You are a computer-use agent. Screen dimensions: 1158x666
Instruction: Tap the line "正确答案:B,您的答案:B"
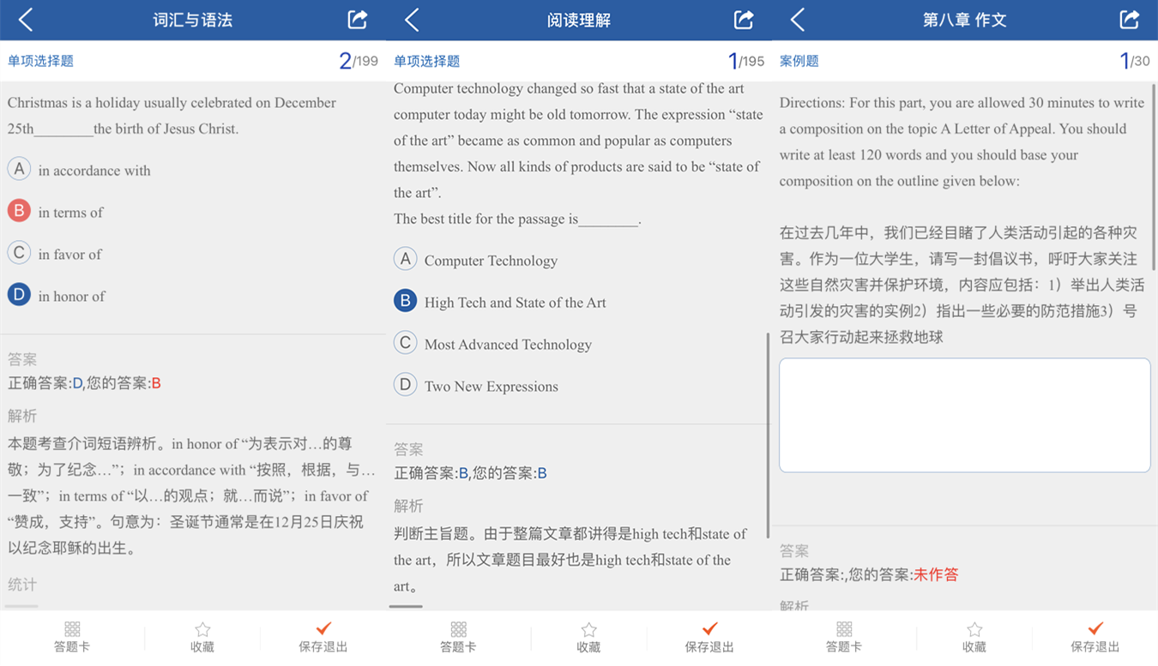coord(470,473)
